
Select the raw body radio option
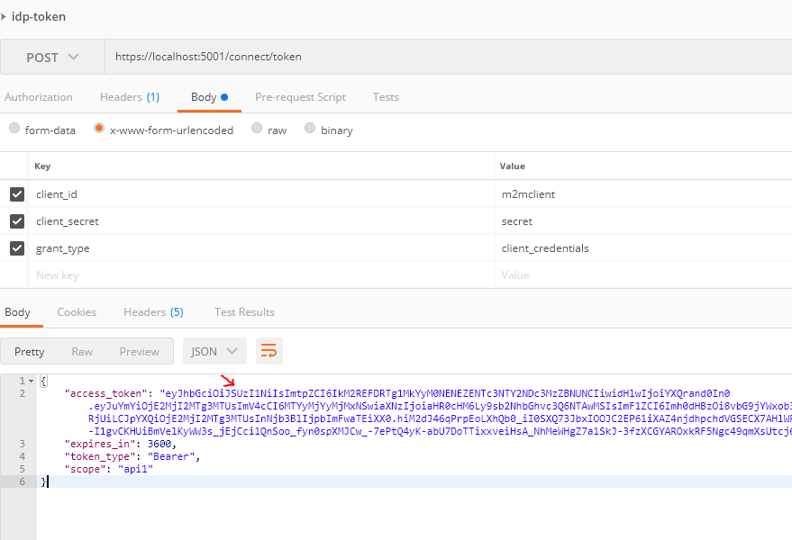258,130
